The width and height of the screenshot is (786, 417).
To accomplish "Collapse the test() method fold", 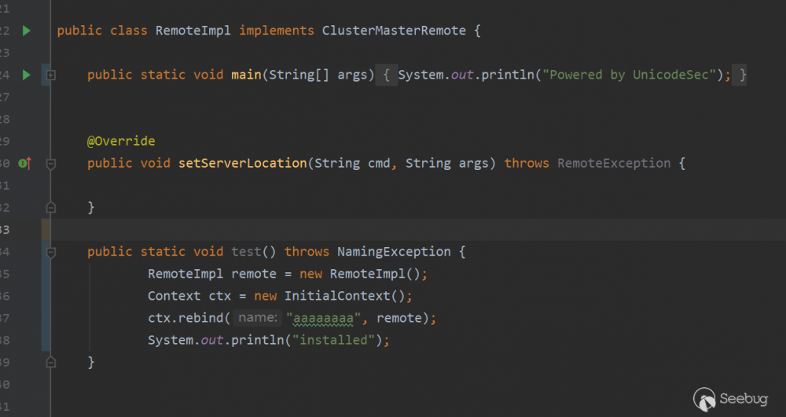I will 50,252.
